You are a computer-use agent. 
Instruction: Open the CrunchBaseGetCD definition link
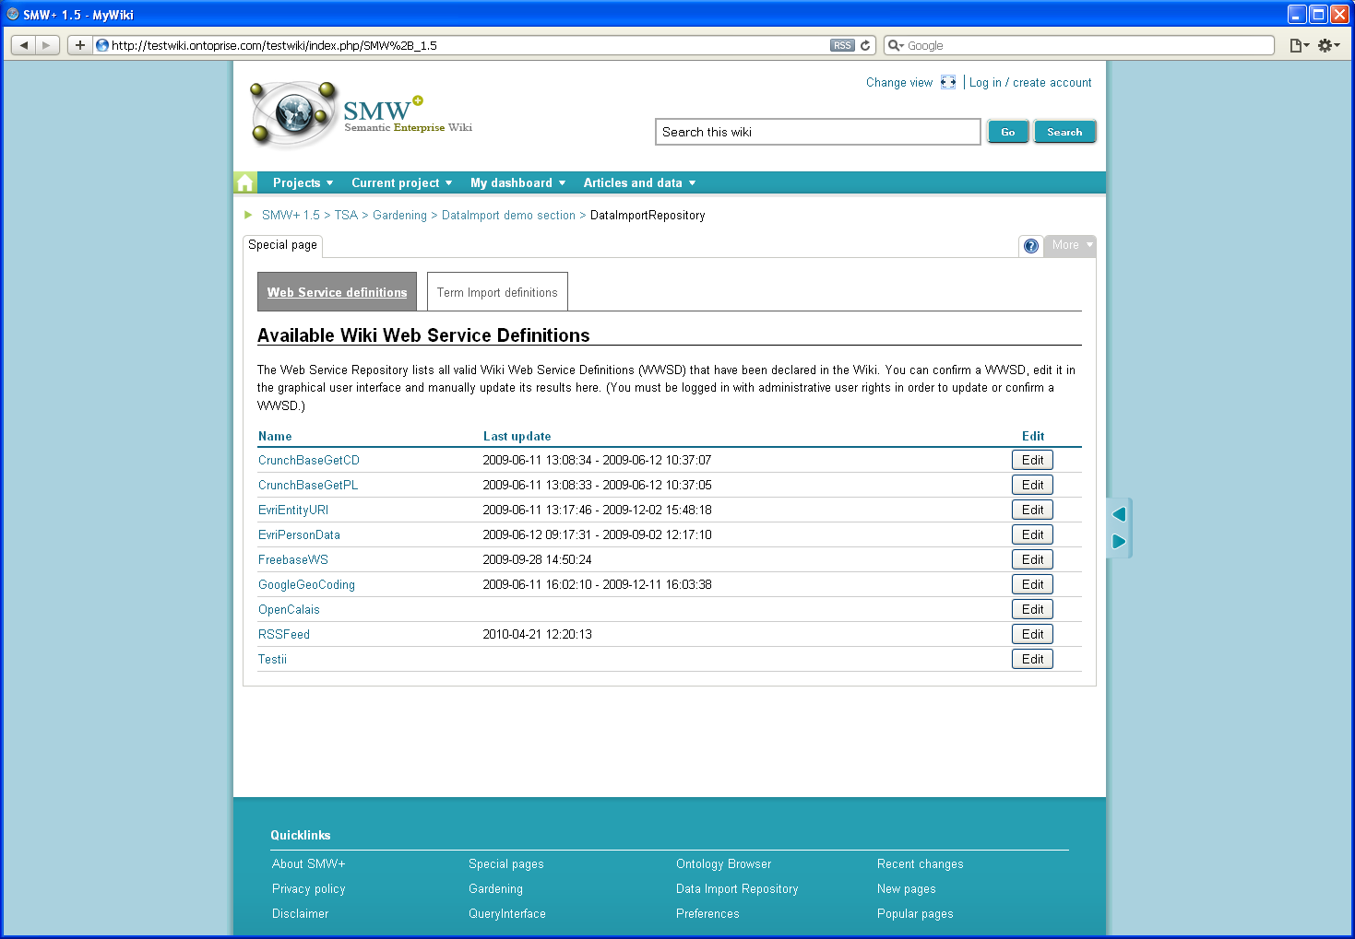click(309, 460)
